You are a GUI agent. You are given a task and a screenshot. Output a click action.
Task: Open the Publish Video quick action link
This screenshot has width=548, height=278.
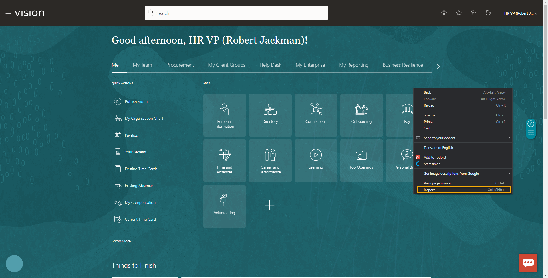pos(136,102)
